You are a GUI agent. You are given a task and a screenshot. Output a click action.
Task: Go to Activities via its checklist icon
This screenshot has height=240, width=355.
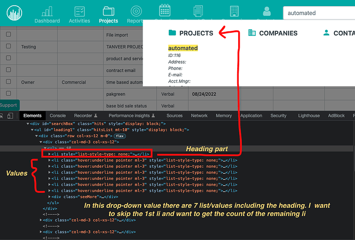point(79,11)
